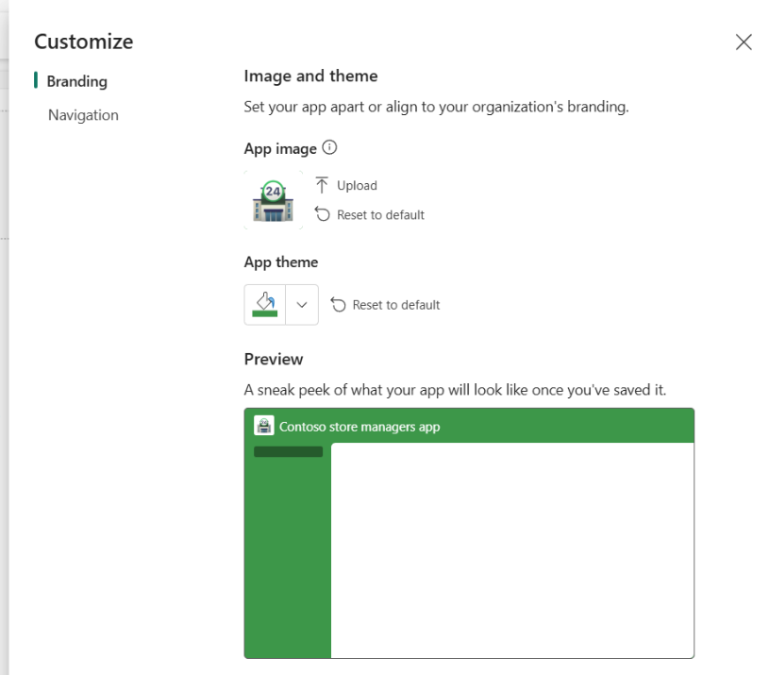Click the reset icon beside App theme
The width and height of the screenshot is (769, 675).
click(x=337, y=304)
